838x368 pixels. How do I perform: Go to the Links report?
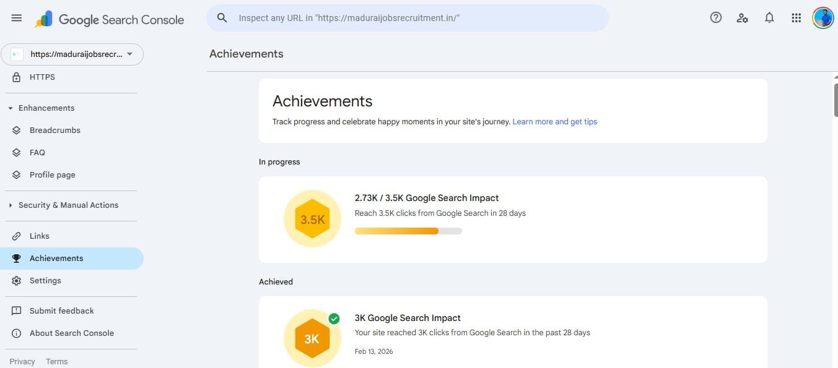coord(40,236)
